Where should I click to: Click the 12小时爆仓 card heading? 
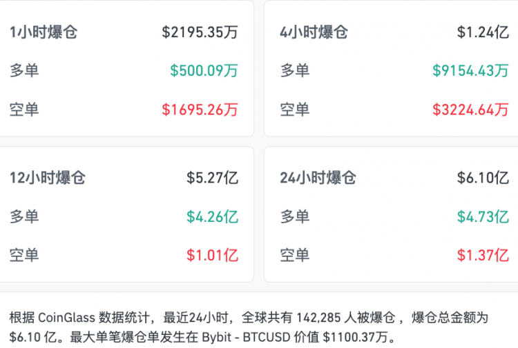click(x=47, y=178)
